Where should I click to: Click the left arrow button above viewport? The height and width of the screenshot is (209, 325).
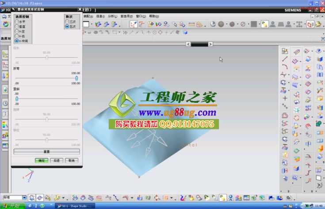(x=188, y=44)
